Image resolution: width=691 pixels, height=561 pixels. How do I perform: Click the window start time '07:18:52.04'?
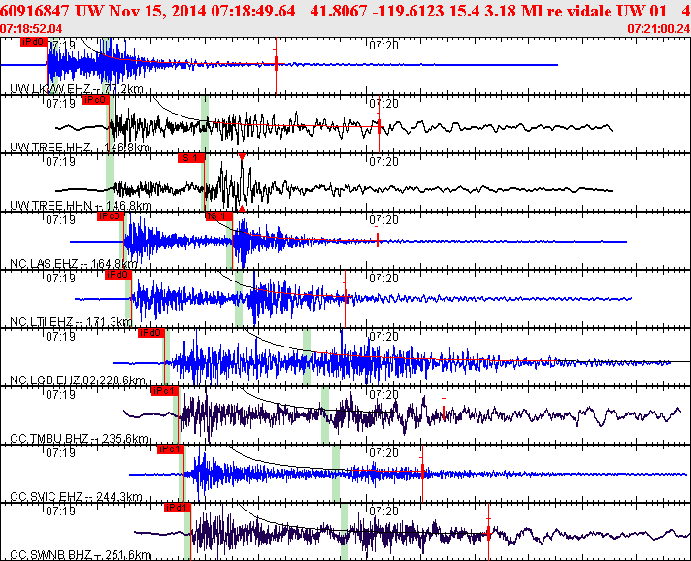[x=31, y=29]
